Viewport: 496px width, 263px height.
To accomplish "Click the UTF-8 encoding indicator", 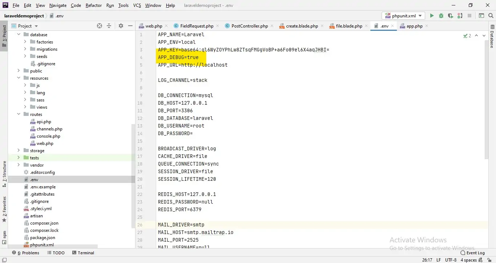I will 451,260.
